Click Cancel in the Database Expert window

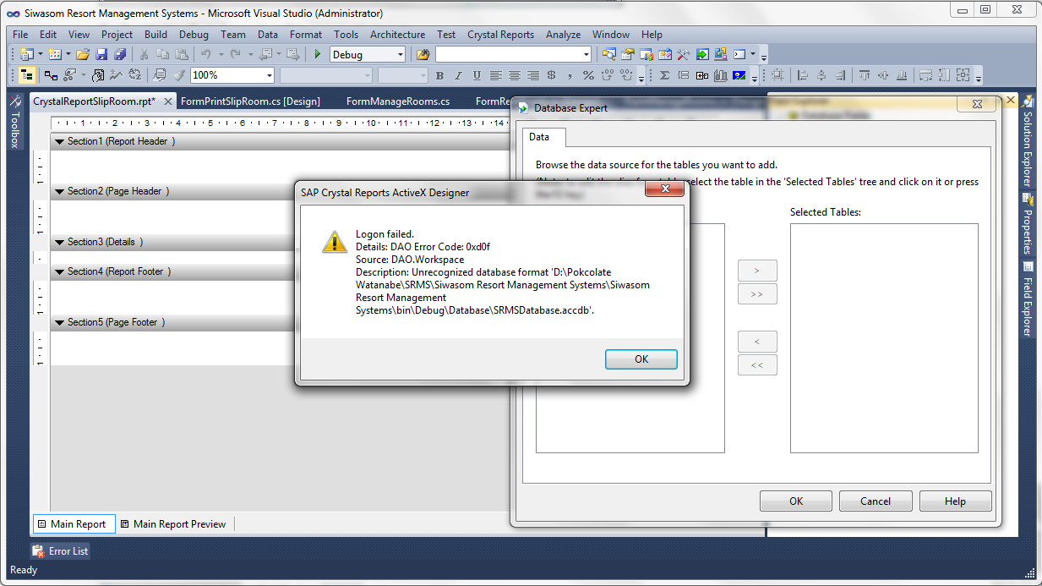(876, 501)
